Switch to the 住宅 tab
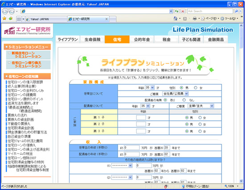 [x=117, y=39]
